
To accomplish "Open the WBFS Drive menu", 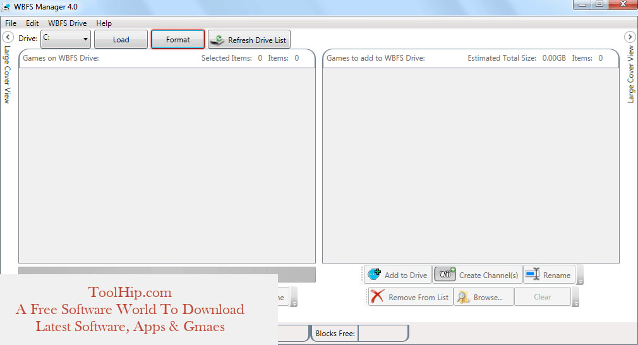I will click(67, 23).
